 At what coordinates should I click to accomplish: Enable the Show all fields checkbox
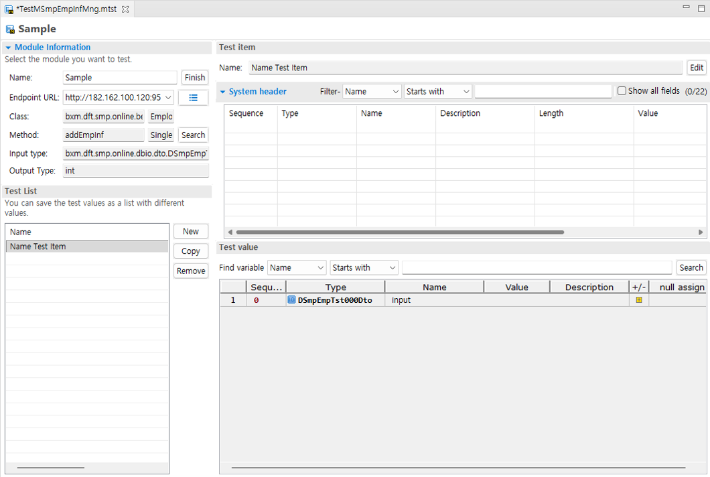pos(622,90)
